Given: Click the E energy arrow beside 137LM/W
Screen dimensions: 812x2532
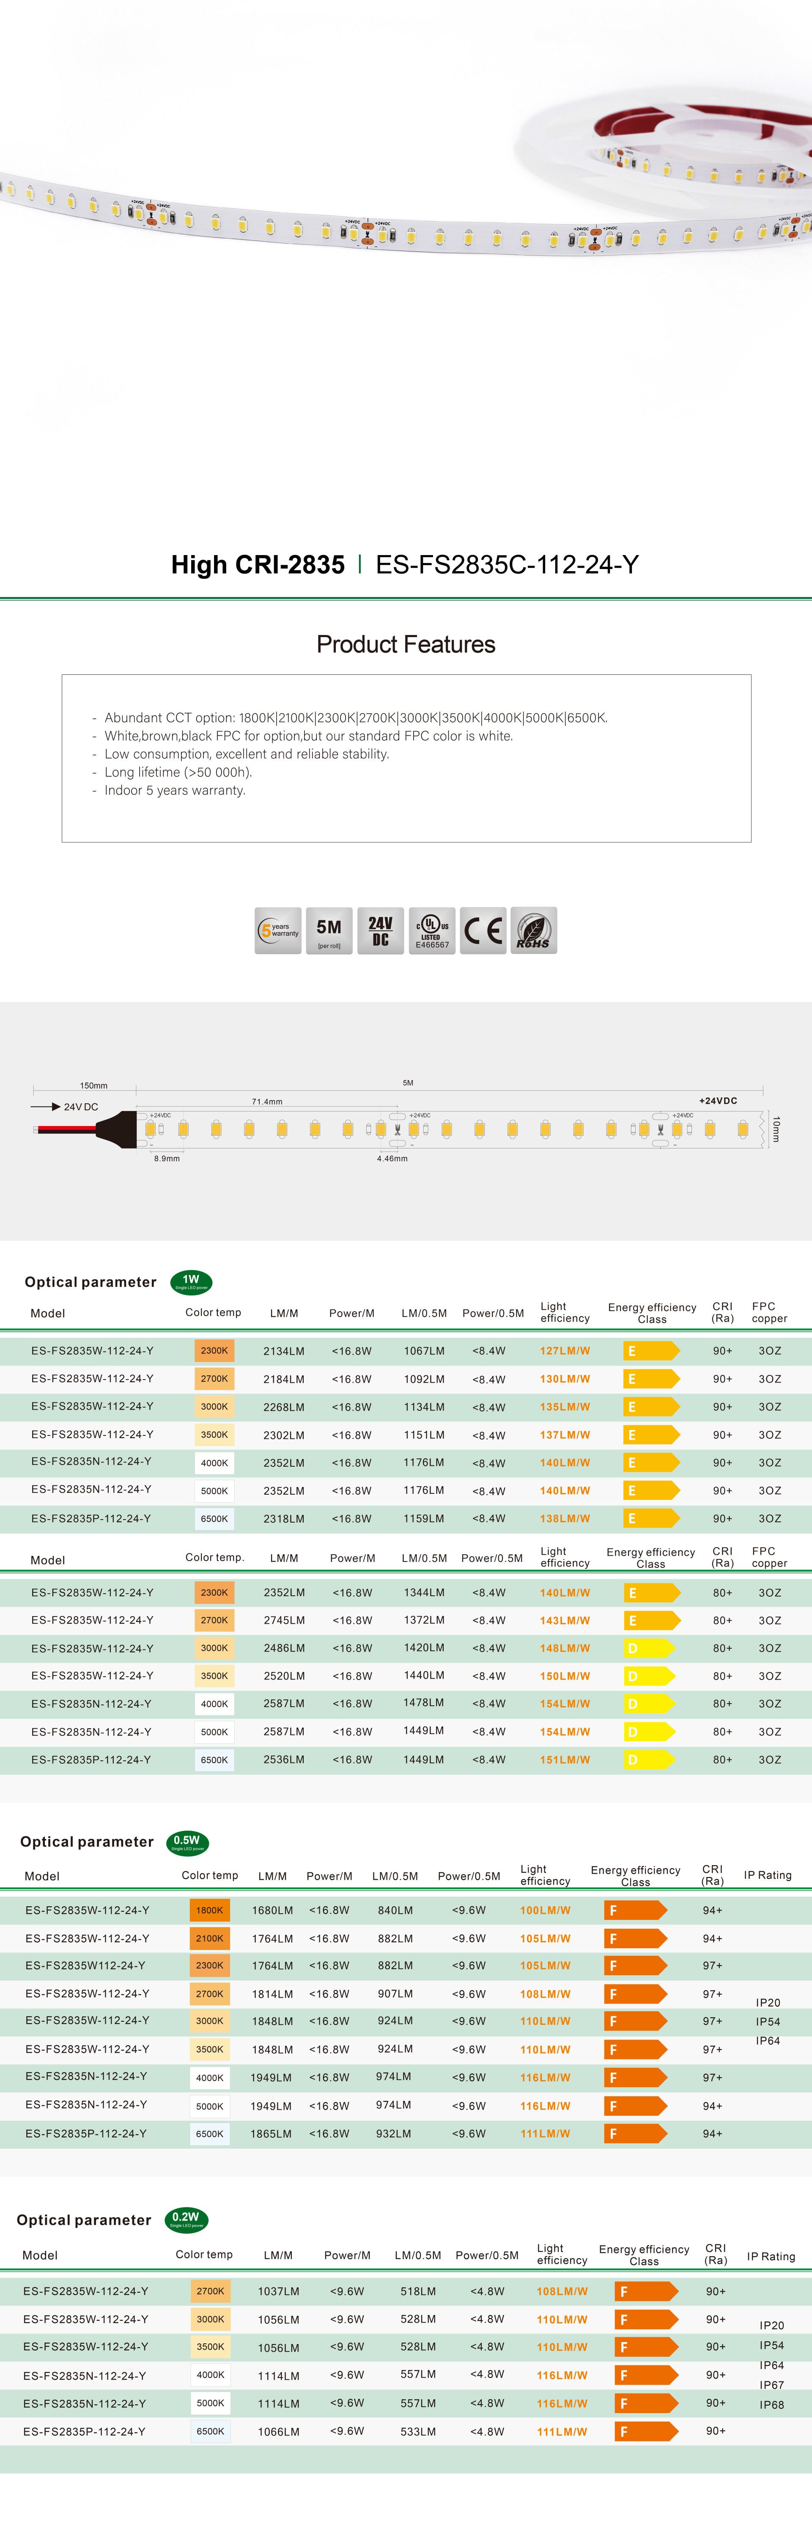Looking at the screenshot, I should click(x=652, y=1435).
